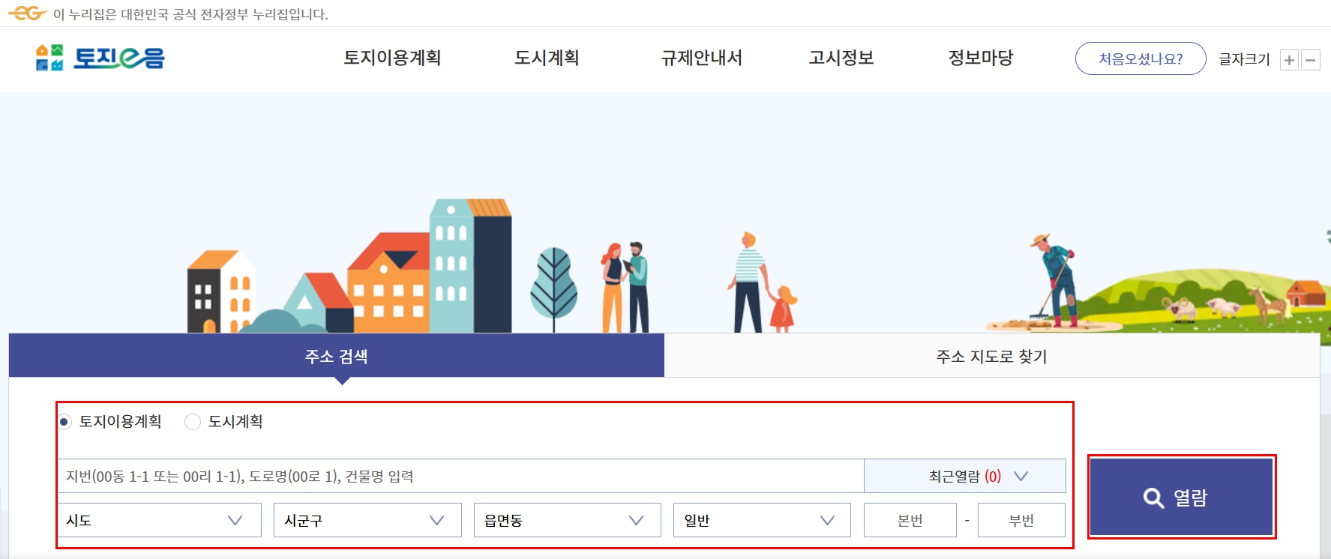The image size is (1331, 559).
Task: Open the 규제안내서 menu
Action: point(700,58)
